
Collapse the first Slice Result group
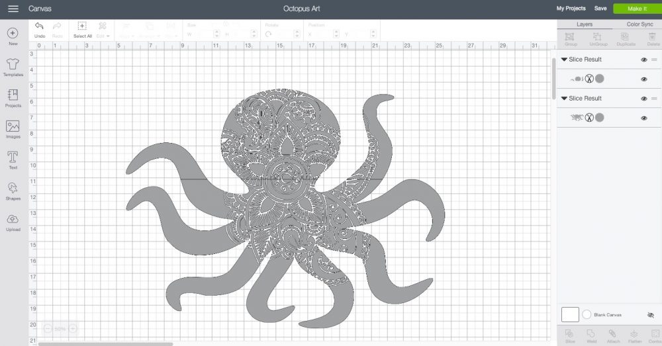click(x=564, y=60)
